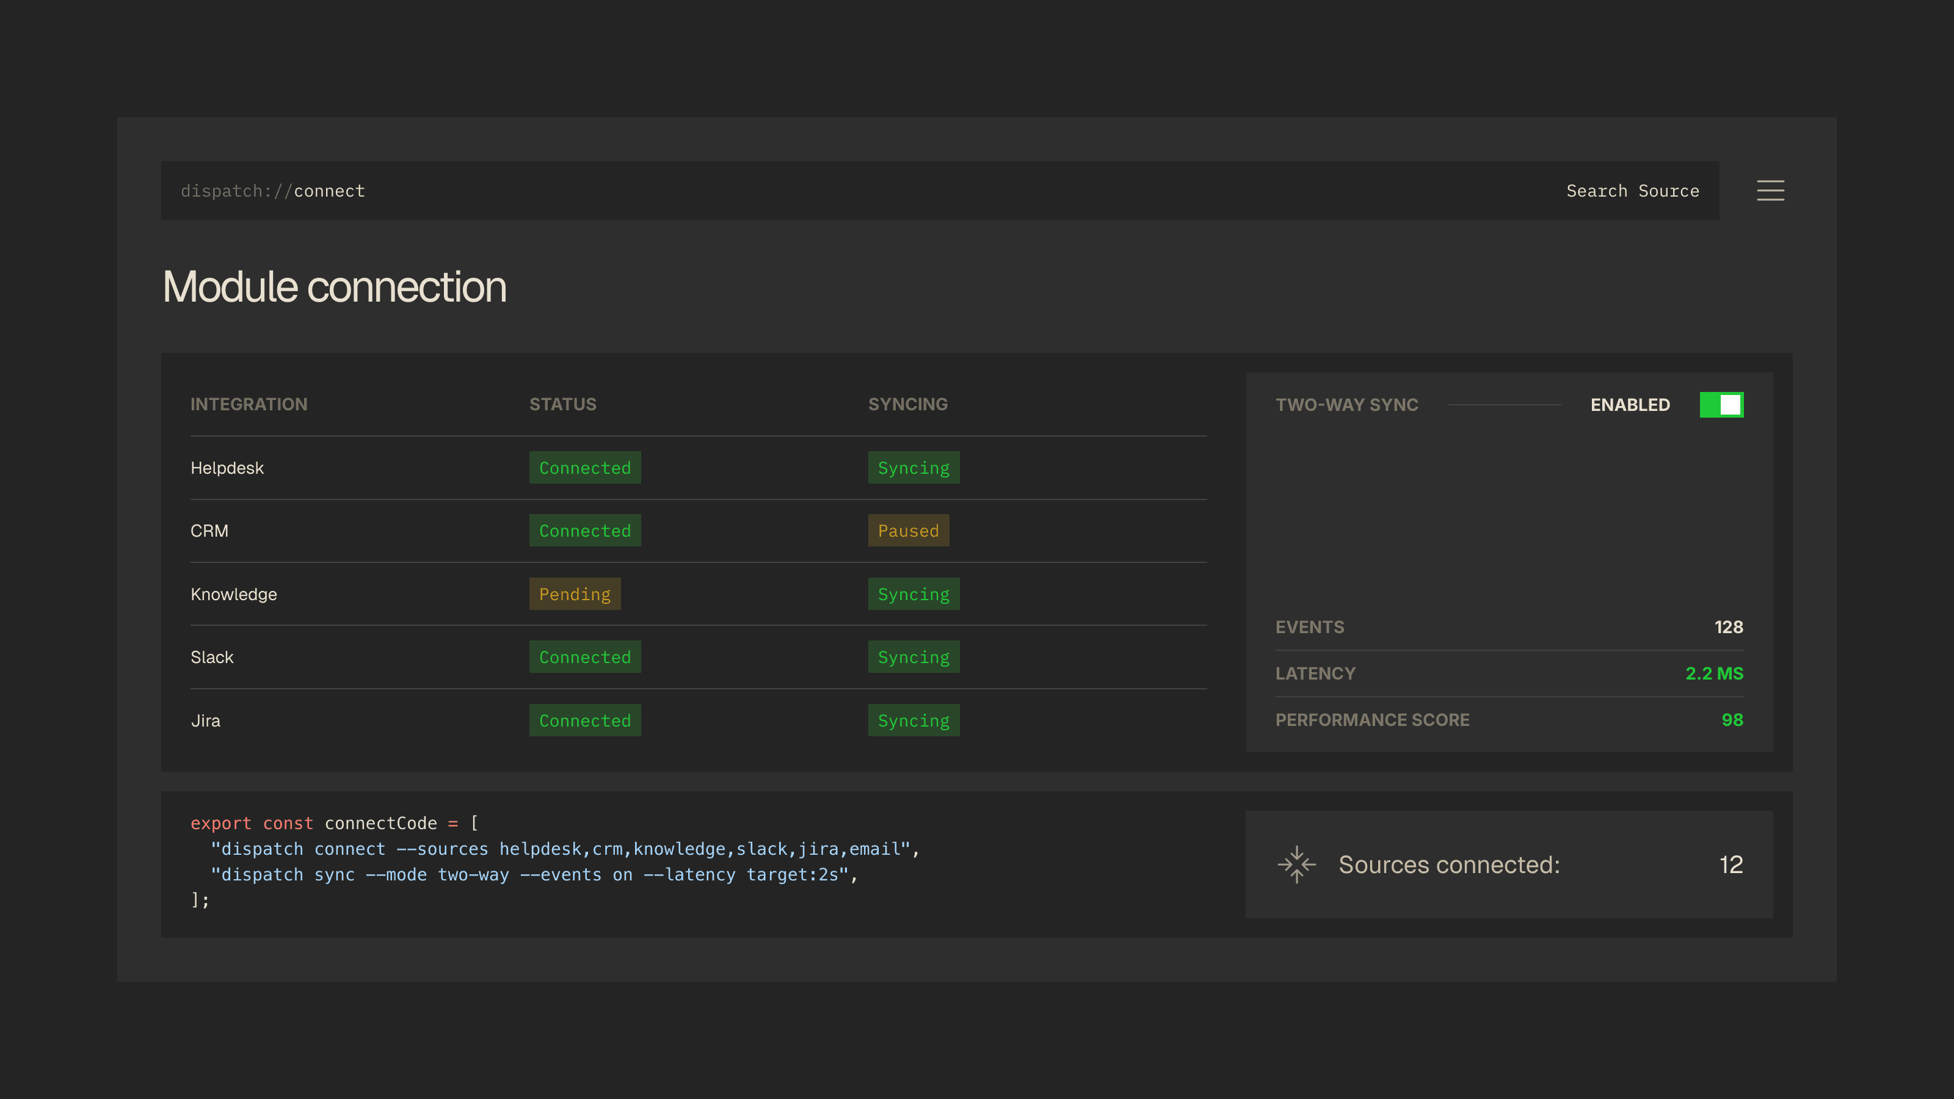Open the Latency 2.2 MS metric
1954x1099 pixels.
tap(1713, 673)
